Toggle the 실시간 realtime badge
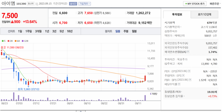This screenshot has width=222, height=112. click(x=73, y=4)
